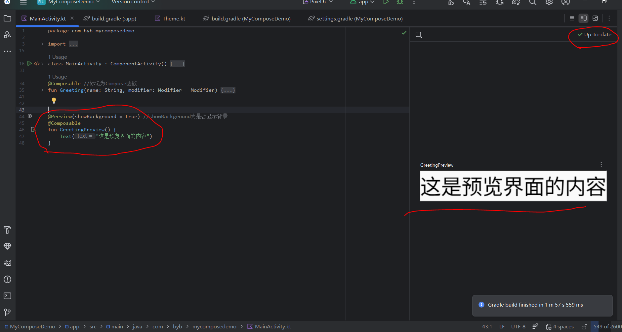Open IDE settings gear icon
The width and height of the screenshot is (622, 332).
point(549,2)
